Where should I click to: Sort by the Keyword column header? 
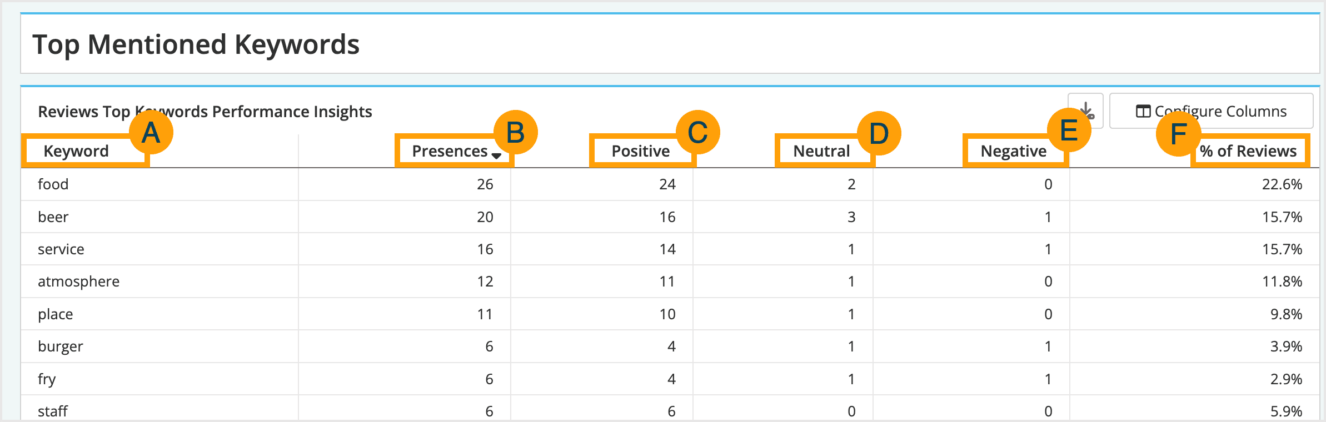pyautogui.click(x=76, y=151)
